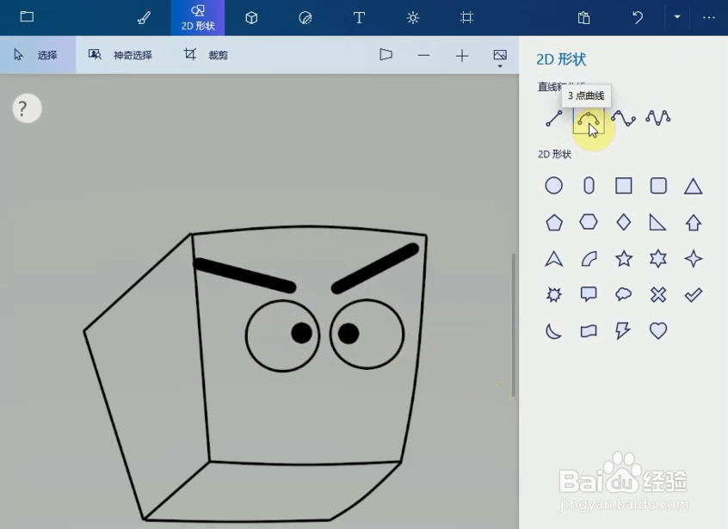Expand the dropdown arrow next to undo

[x=677, y=17]
